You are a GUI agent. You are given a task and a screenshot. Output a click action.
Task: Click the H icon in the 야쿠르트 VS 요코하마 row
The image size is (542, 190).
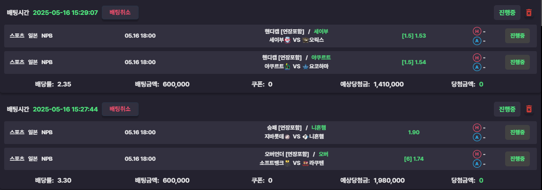[x=477, y=58]
